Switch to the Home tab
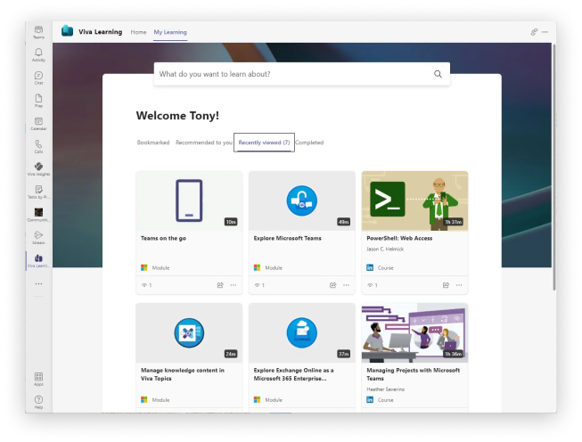The image size is (582, 442). [x=138, y=32]
